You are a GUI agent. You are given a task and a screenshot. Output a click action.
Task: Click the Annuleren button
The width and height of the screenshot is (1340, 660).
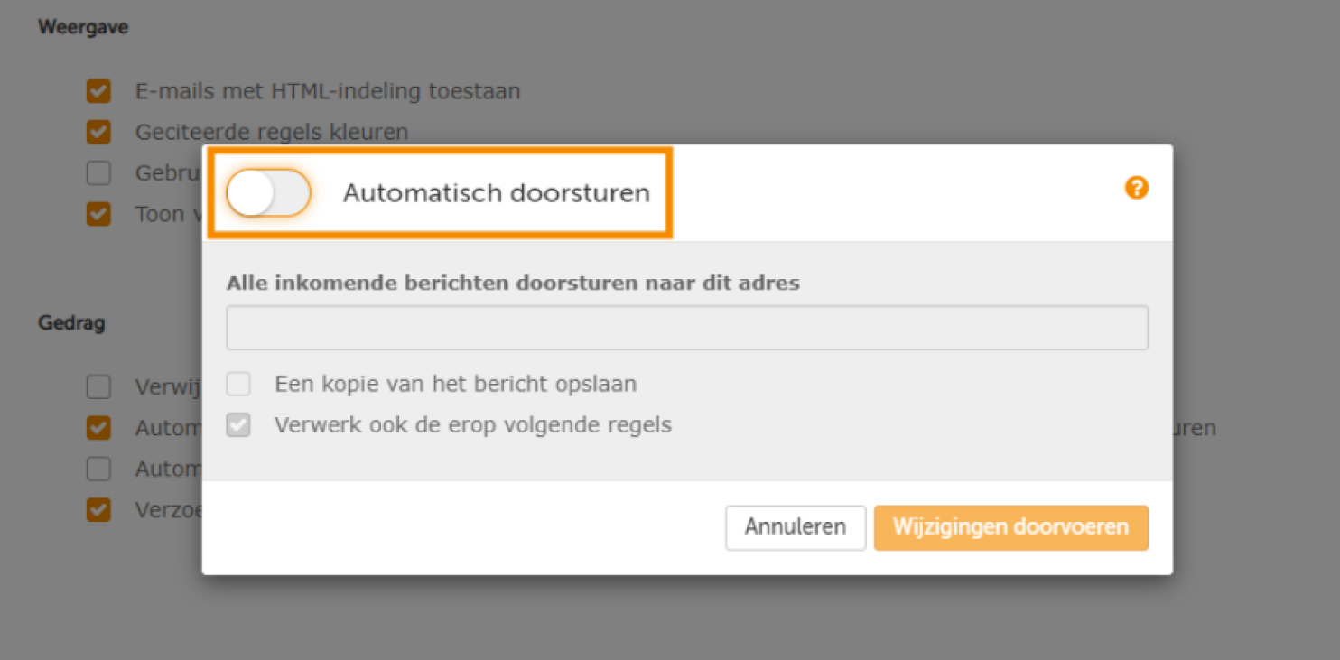click(x=794, y=527)
